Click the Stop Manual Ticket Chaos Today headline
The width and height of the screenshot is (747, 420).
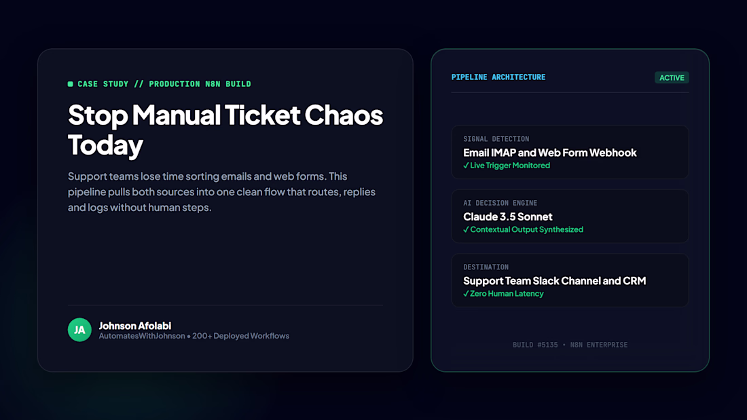[225, 130]
